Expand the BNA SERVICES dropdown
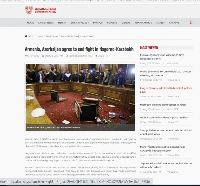 79,23
